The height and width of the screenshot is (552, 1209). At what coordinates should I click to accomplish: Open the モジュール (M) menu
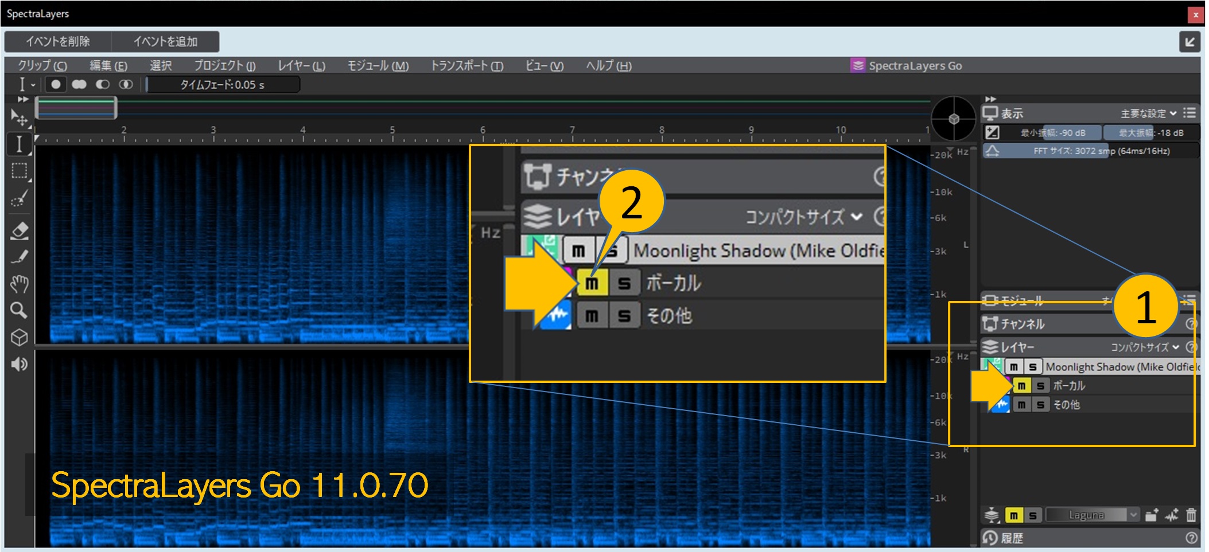(x=378, y=66)
